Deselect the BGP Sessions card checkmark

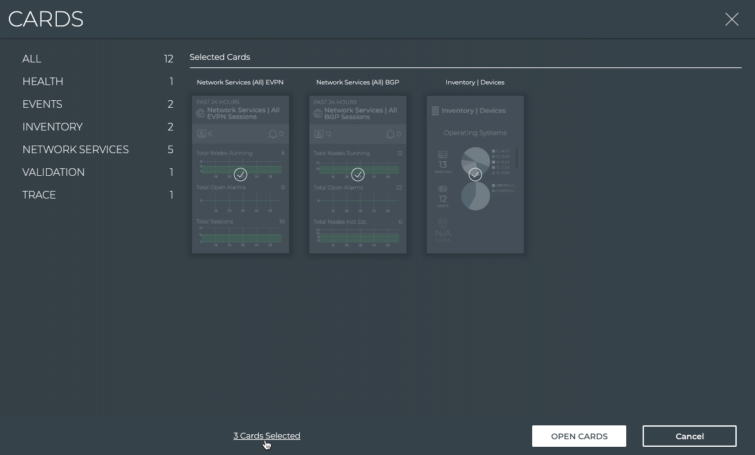(358, 175)
